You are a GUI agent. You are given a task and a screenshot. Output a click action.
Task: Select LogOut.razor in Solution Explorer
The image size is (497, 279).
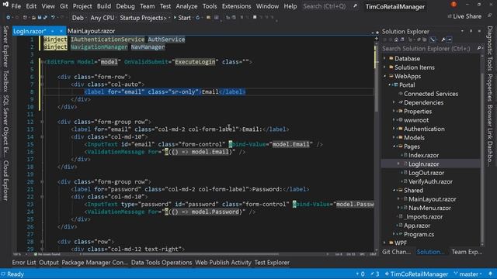[x=426, y=173]
